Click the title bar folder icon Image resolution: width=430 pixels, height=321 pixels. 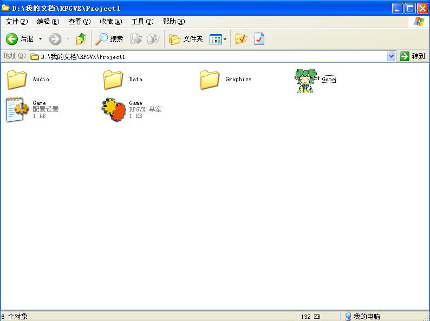tap(5, 8)
